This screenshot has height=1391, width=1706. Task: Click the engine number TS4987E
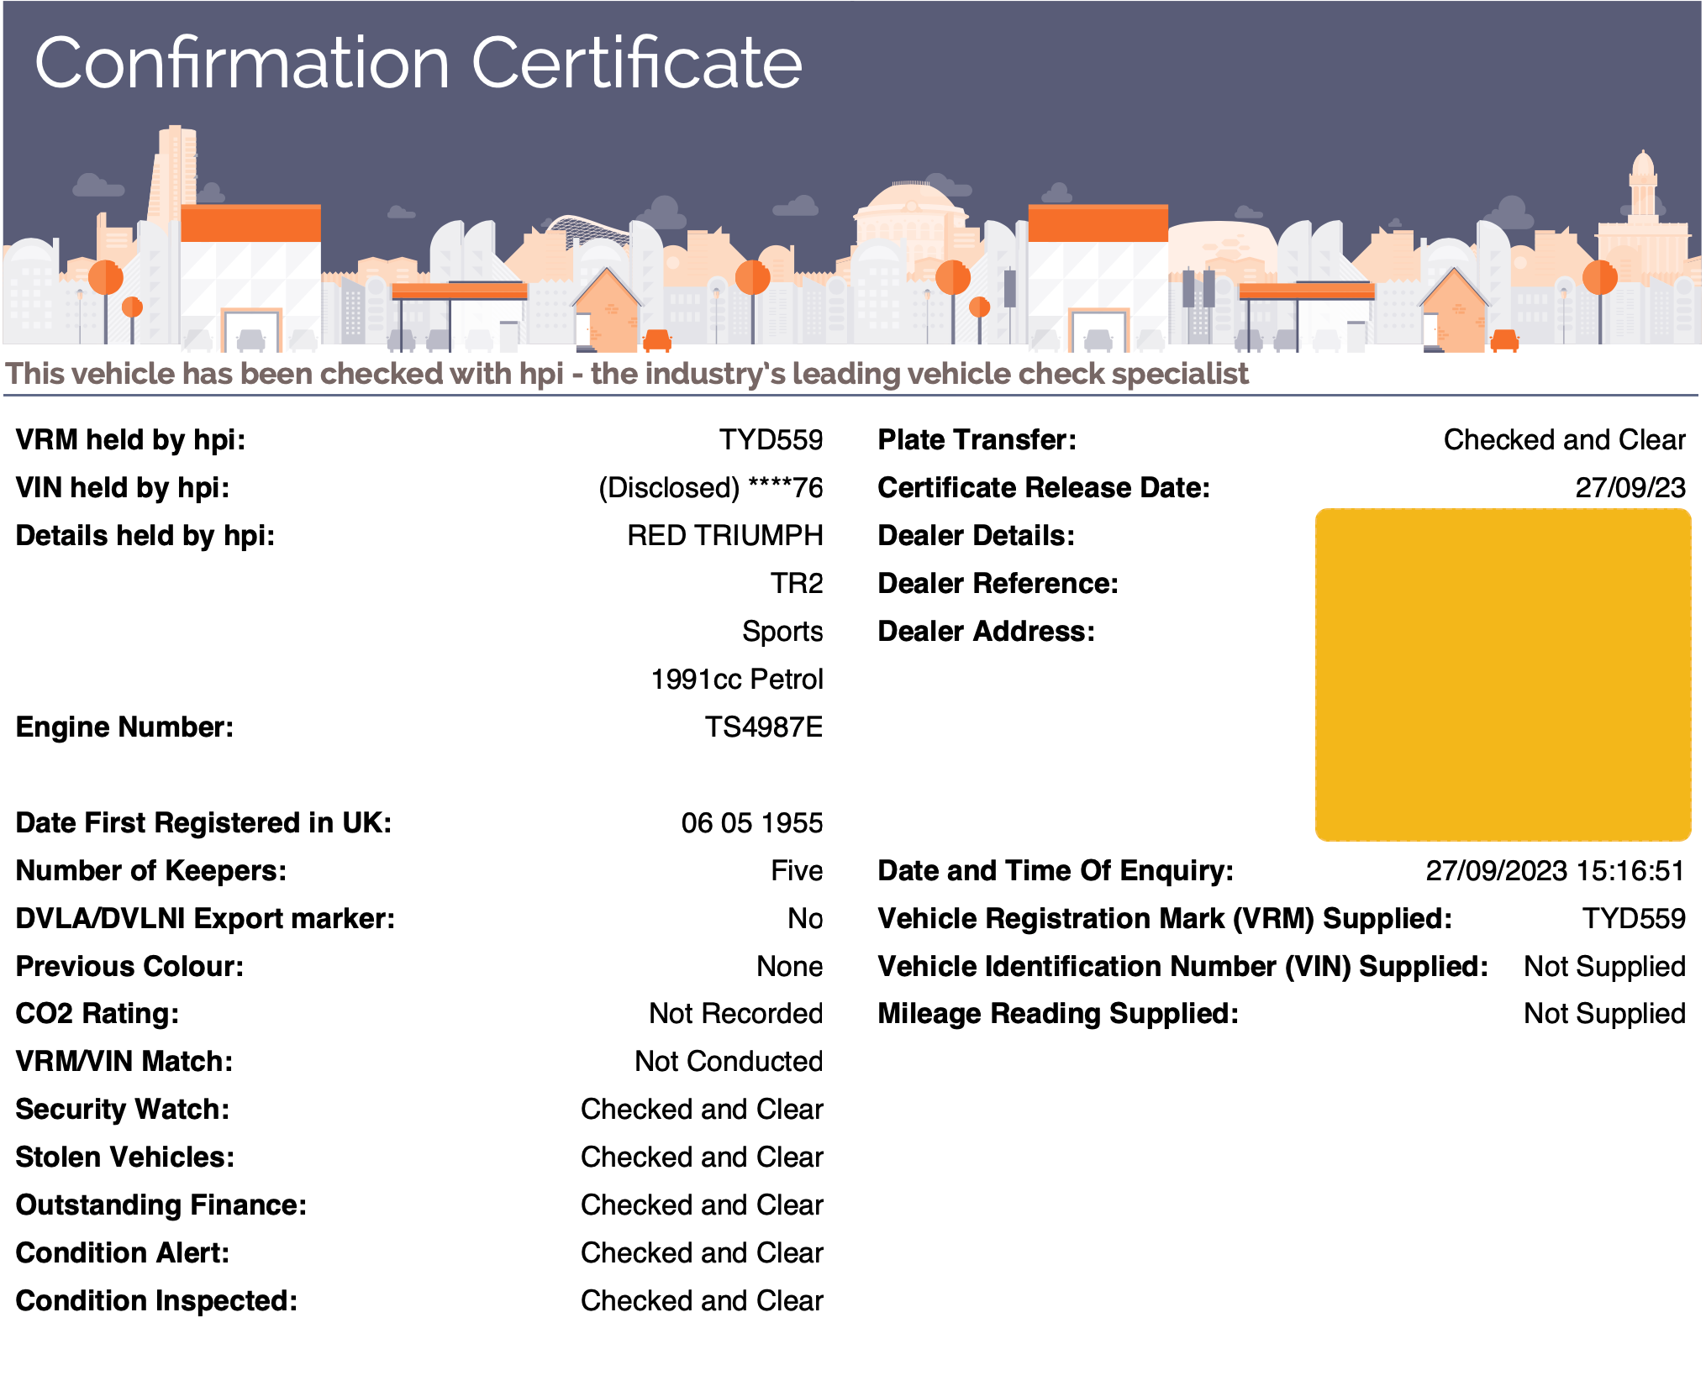(x=763, y=727)
